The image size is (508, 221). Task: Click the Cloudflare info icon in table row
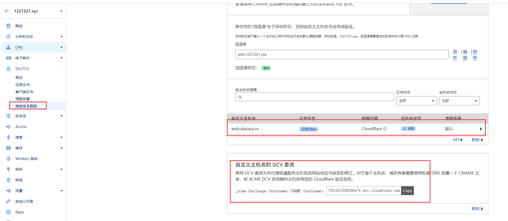[385, 129]
